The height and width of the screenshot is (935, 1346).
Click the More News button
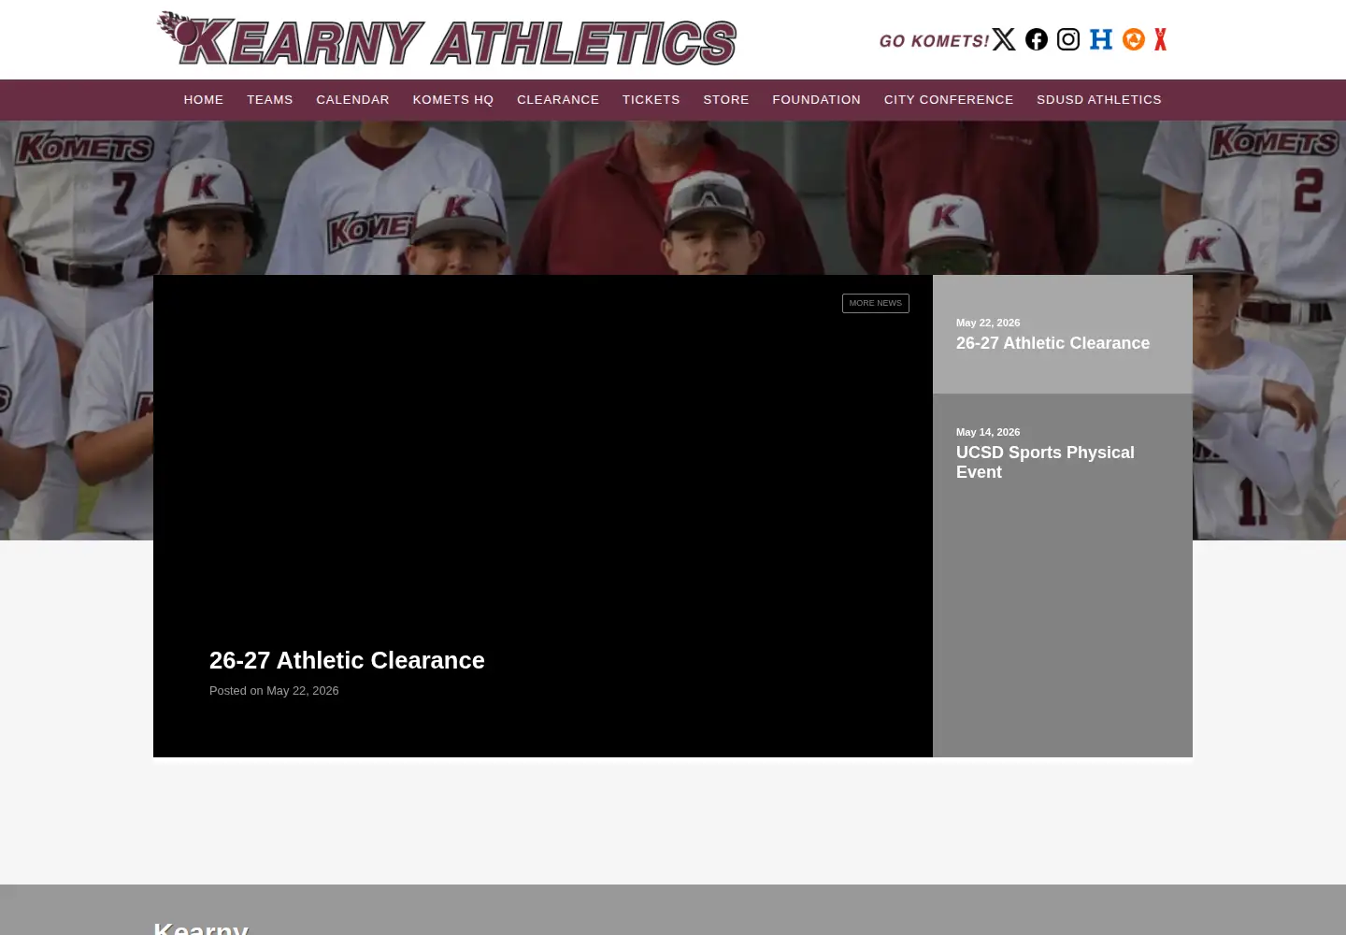pos(876,303)
